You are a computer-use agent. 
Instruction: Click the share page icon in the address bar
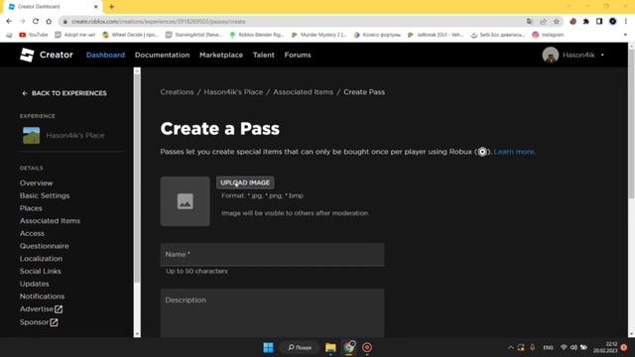(543, 21)
